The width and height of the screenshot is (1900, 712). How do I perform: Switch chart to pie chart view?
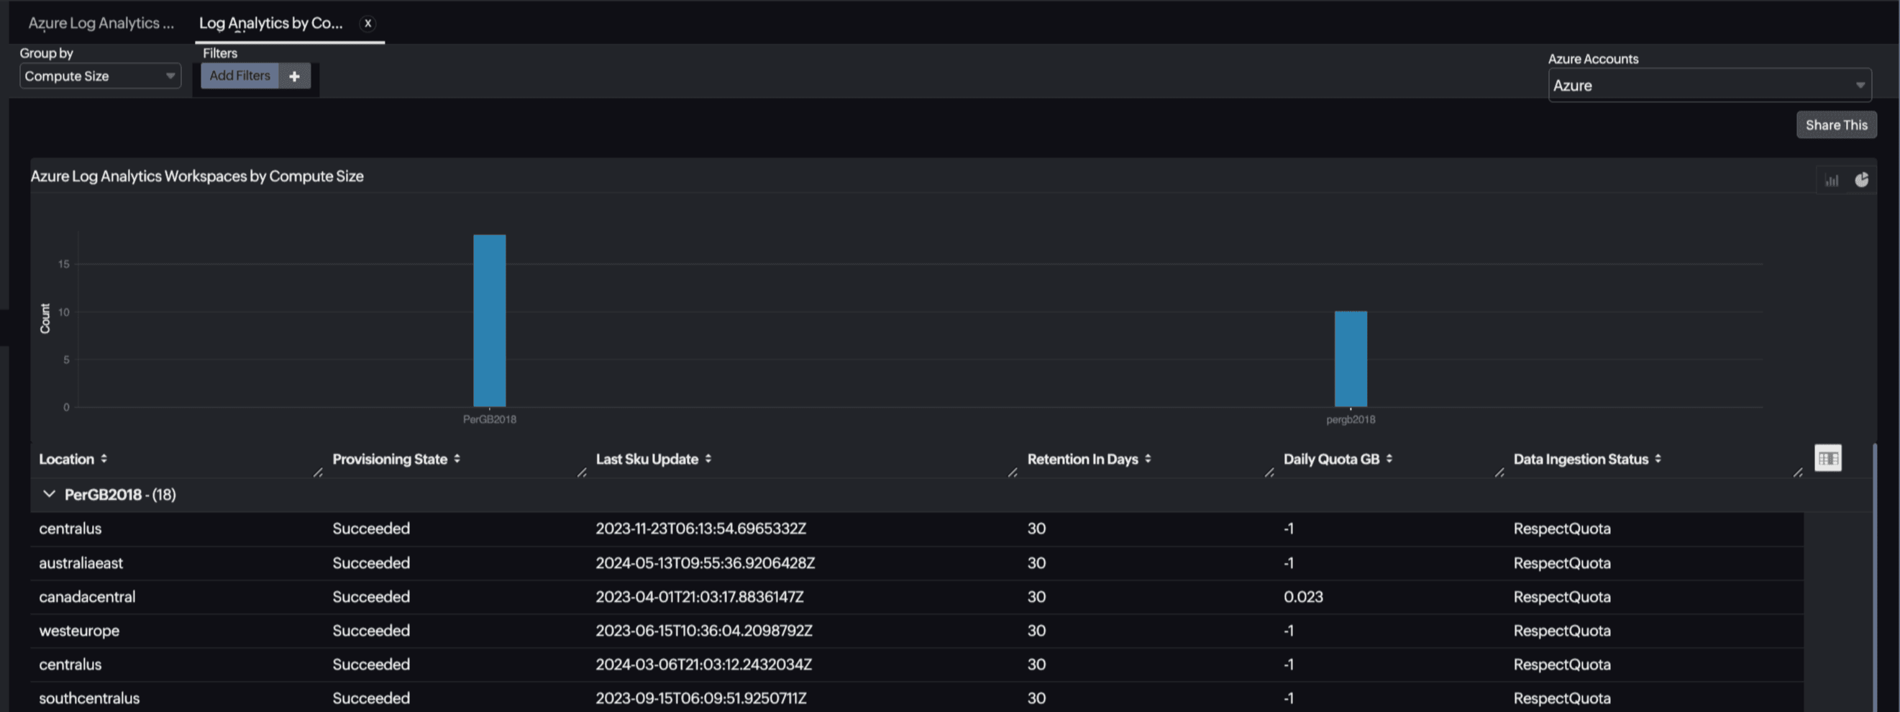pos(1863,178)
